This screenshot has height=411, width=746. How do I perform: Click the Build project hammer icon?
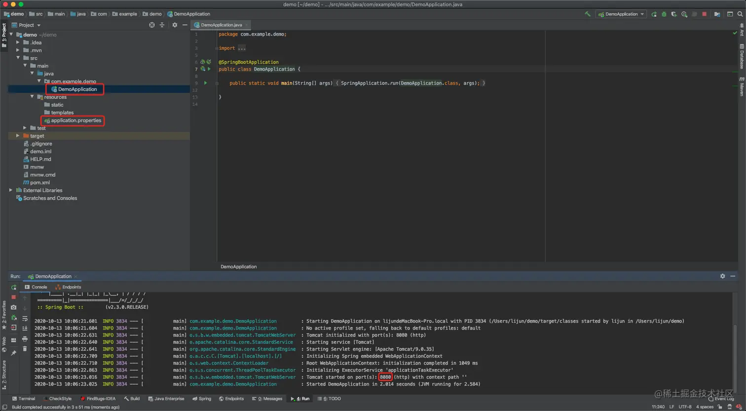(x=587, y=14)
